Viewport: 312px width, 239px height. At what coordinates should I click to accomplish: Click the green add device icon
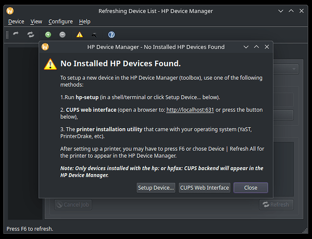(48, 35)
